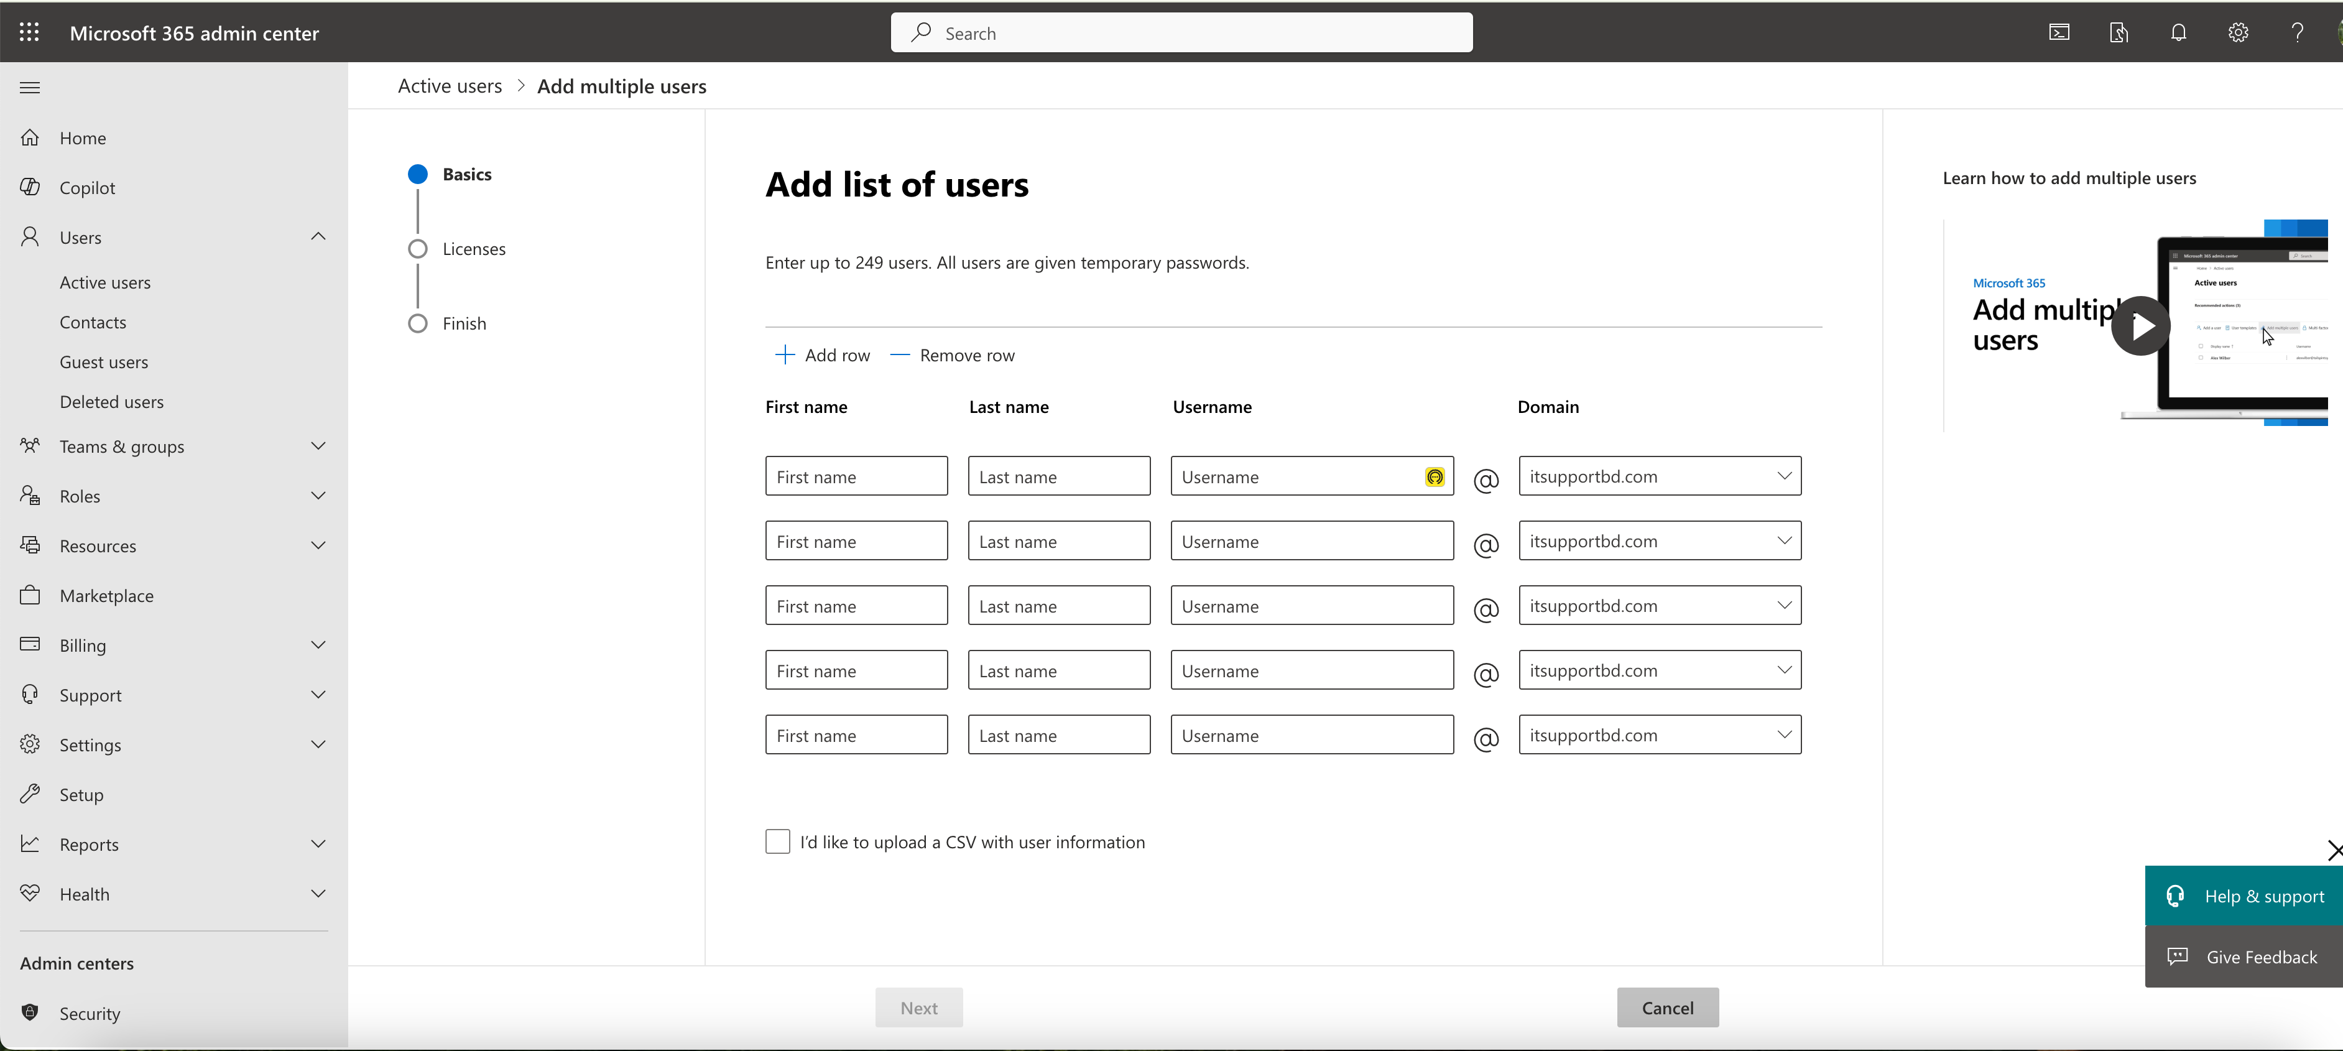This screenshot has width=2343, height=1051.
Task: Focus the top Search box
Action: 1181,33
